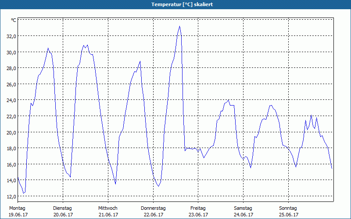This screenshot has height=219, width=351.
Task: Click the Dienstag day label
Action: point(62,208)
